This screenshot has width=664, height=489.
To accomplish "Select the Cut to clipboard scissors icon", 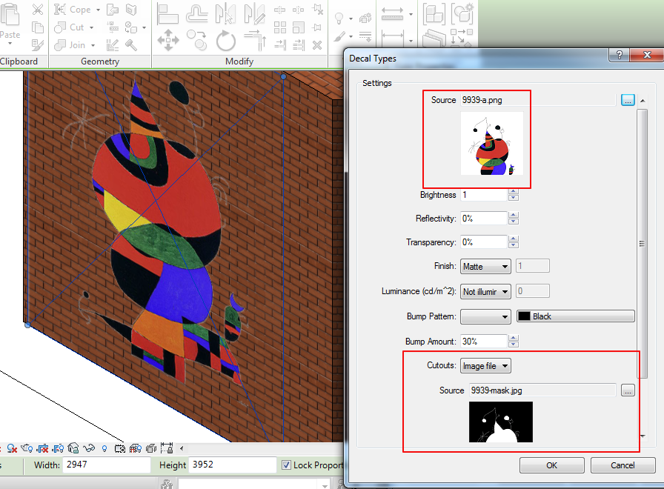I will pyautogui.click(x=38, y=10).
